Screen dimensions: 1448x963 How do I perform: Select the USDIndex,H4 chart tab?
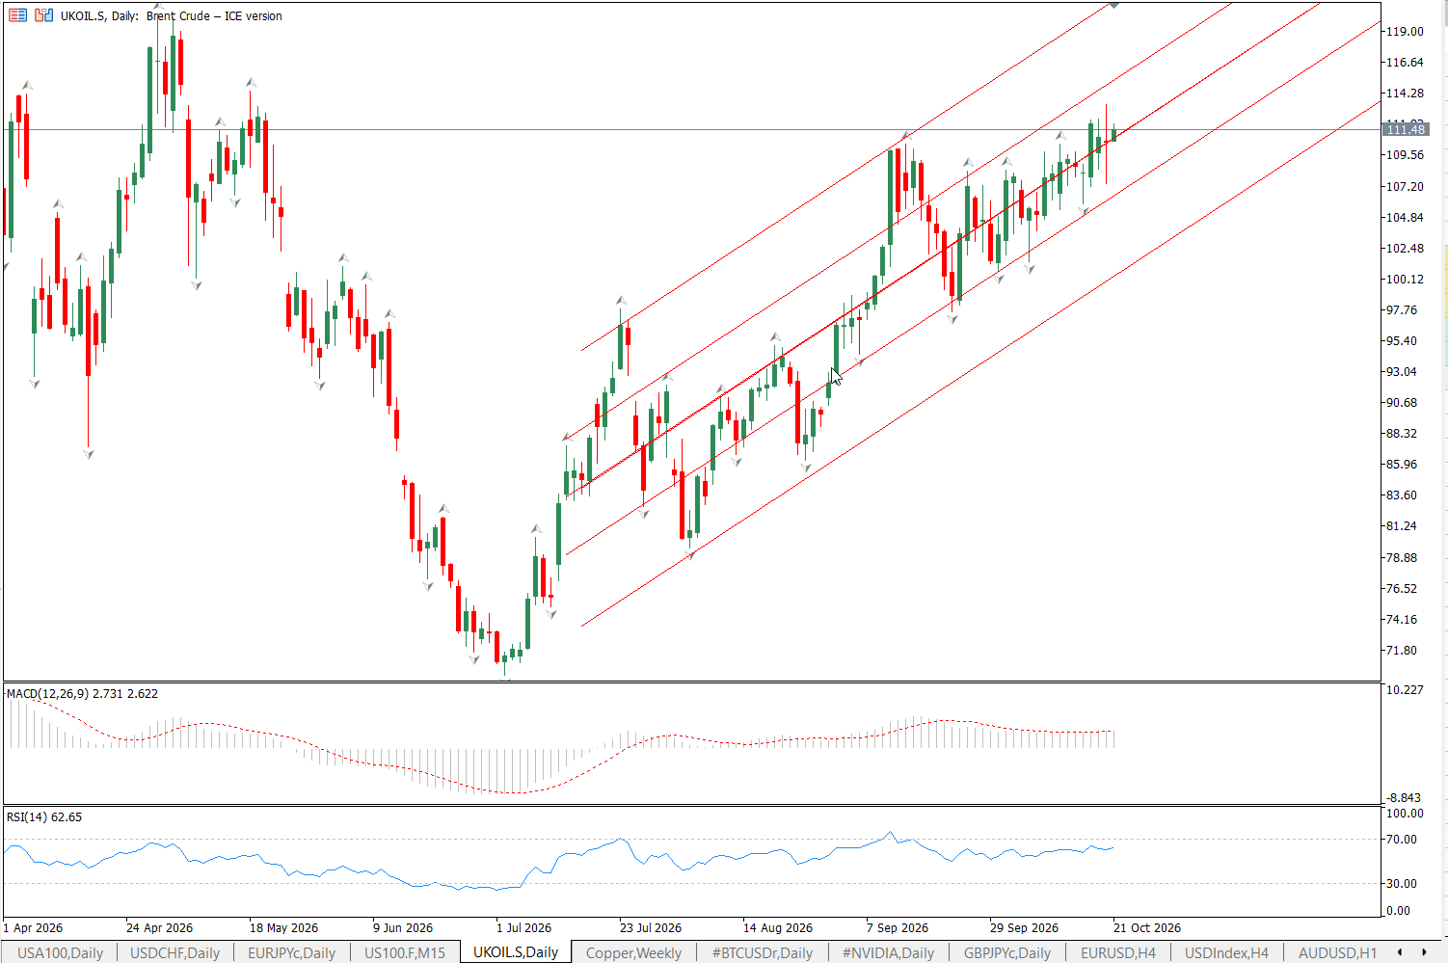pyautogui.click(x=1226, y=952)
